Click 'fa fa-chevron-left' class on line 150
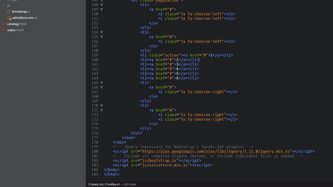The width and height of the screenshot is (333, 187). (201, 14)
